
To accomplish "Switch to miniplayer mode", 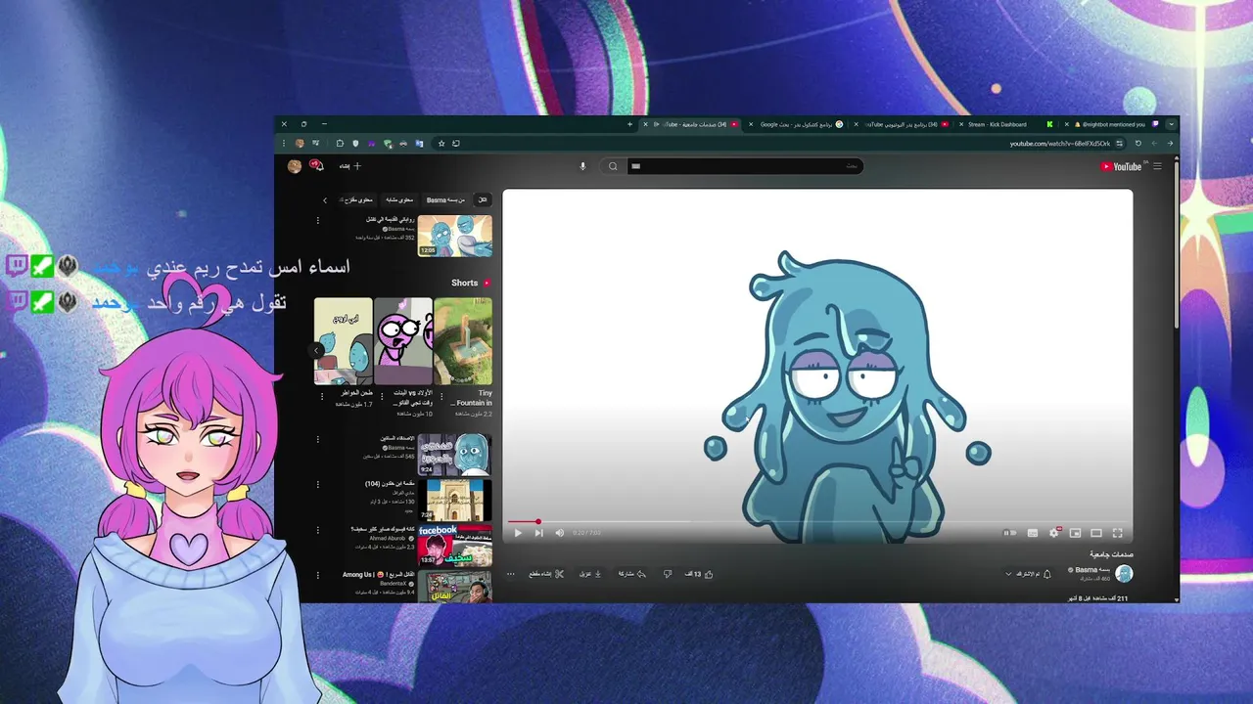I will pyautogui.click(x=1075, y=533).
